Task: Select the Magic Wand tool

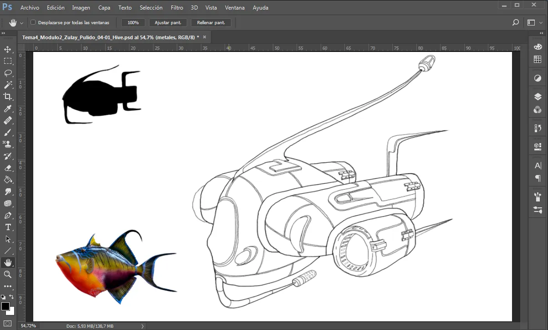Action: click(8, 85)
